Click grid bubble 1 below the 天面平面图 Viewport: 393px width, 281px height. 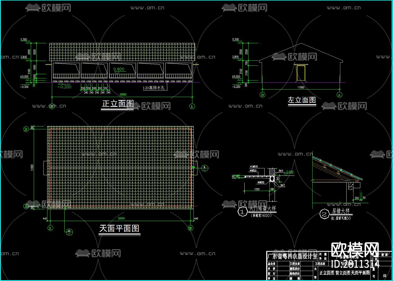pos(50,228)
